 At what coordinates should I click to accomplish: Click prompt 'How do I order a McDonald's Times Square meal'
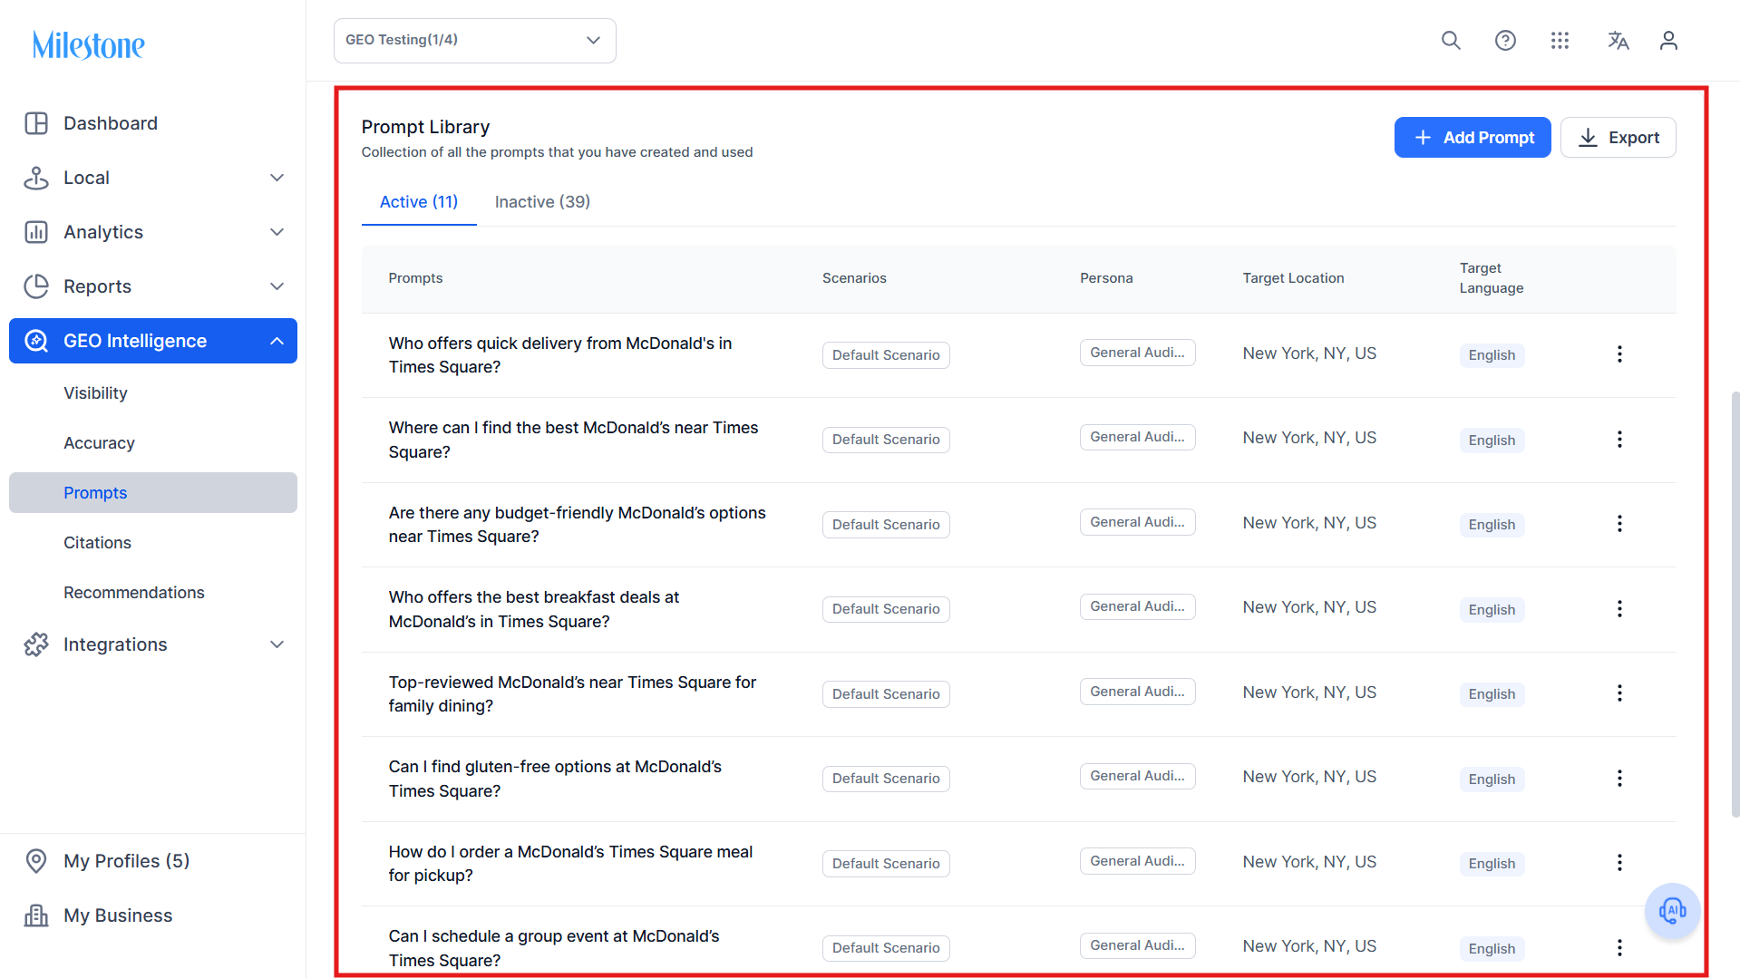tap(570, 864)
